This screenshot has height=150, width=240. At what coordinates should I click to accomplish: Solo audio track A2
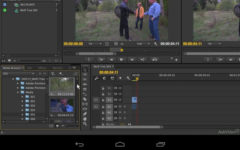pyautogui.click(x=125, y=112)
